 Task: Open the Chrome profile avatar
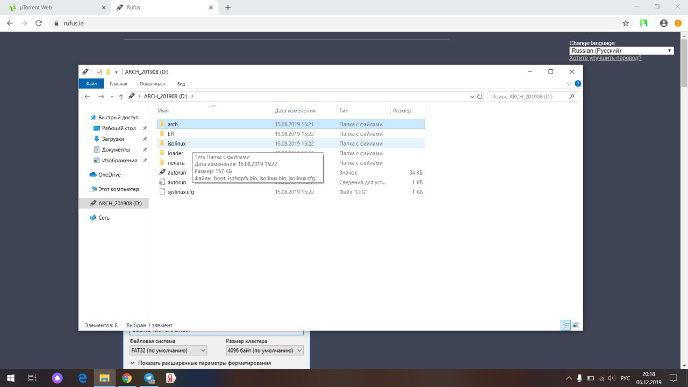point(664,23)
